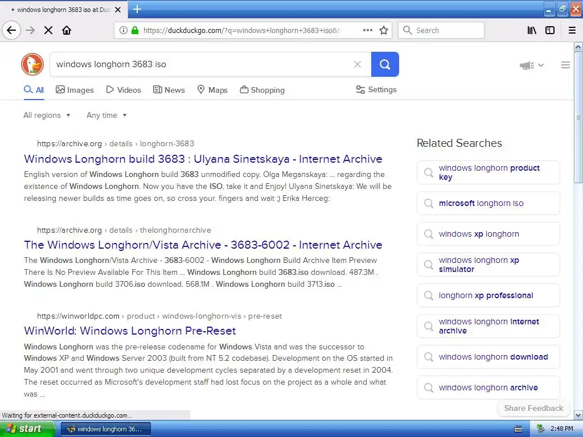Click the forward navigation arrow
The height and width of the screenshot is (437, 583).
[30, 30]
